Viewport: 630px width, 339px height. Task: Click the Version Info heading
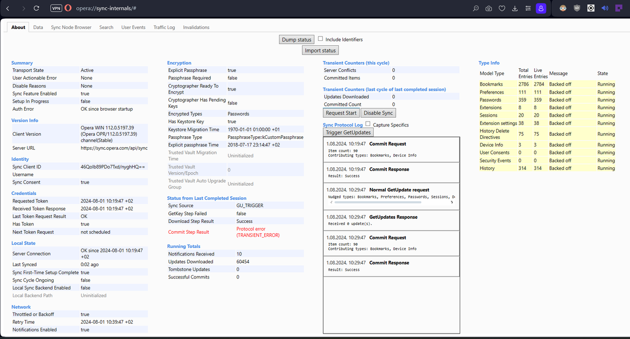tap(25, 121)
